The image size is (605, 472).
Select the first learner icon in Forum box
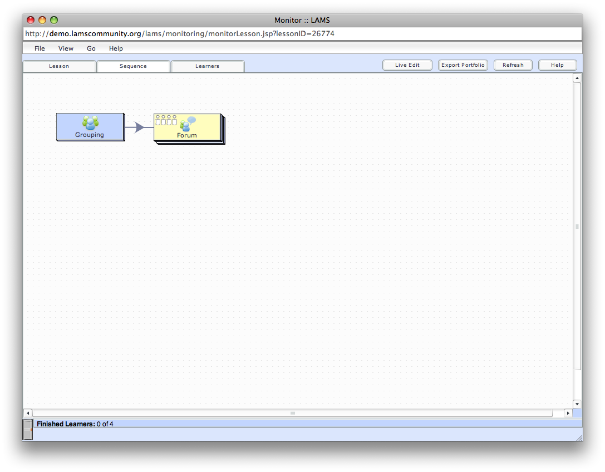pyautogui.click(x=158, y=120)
